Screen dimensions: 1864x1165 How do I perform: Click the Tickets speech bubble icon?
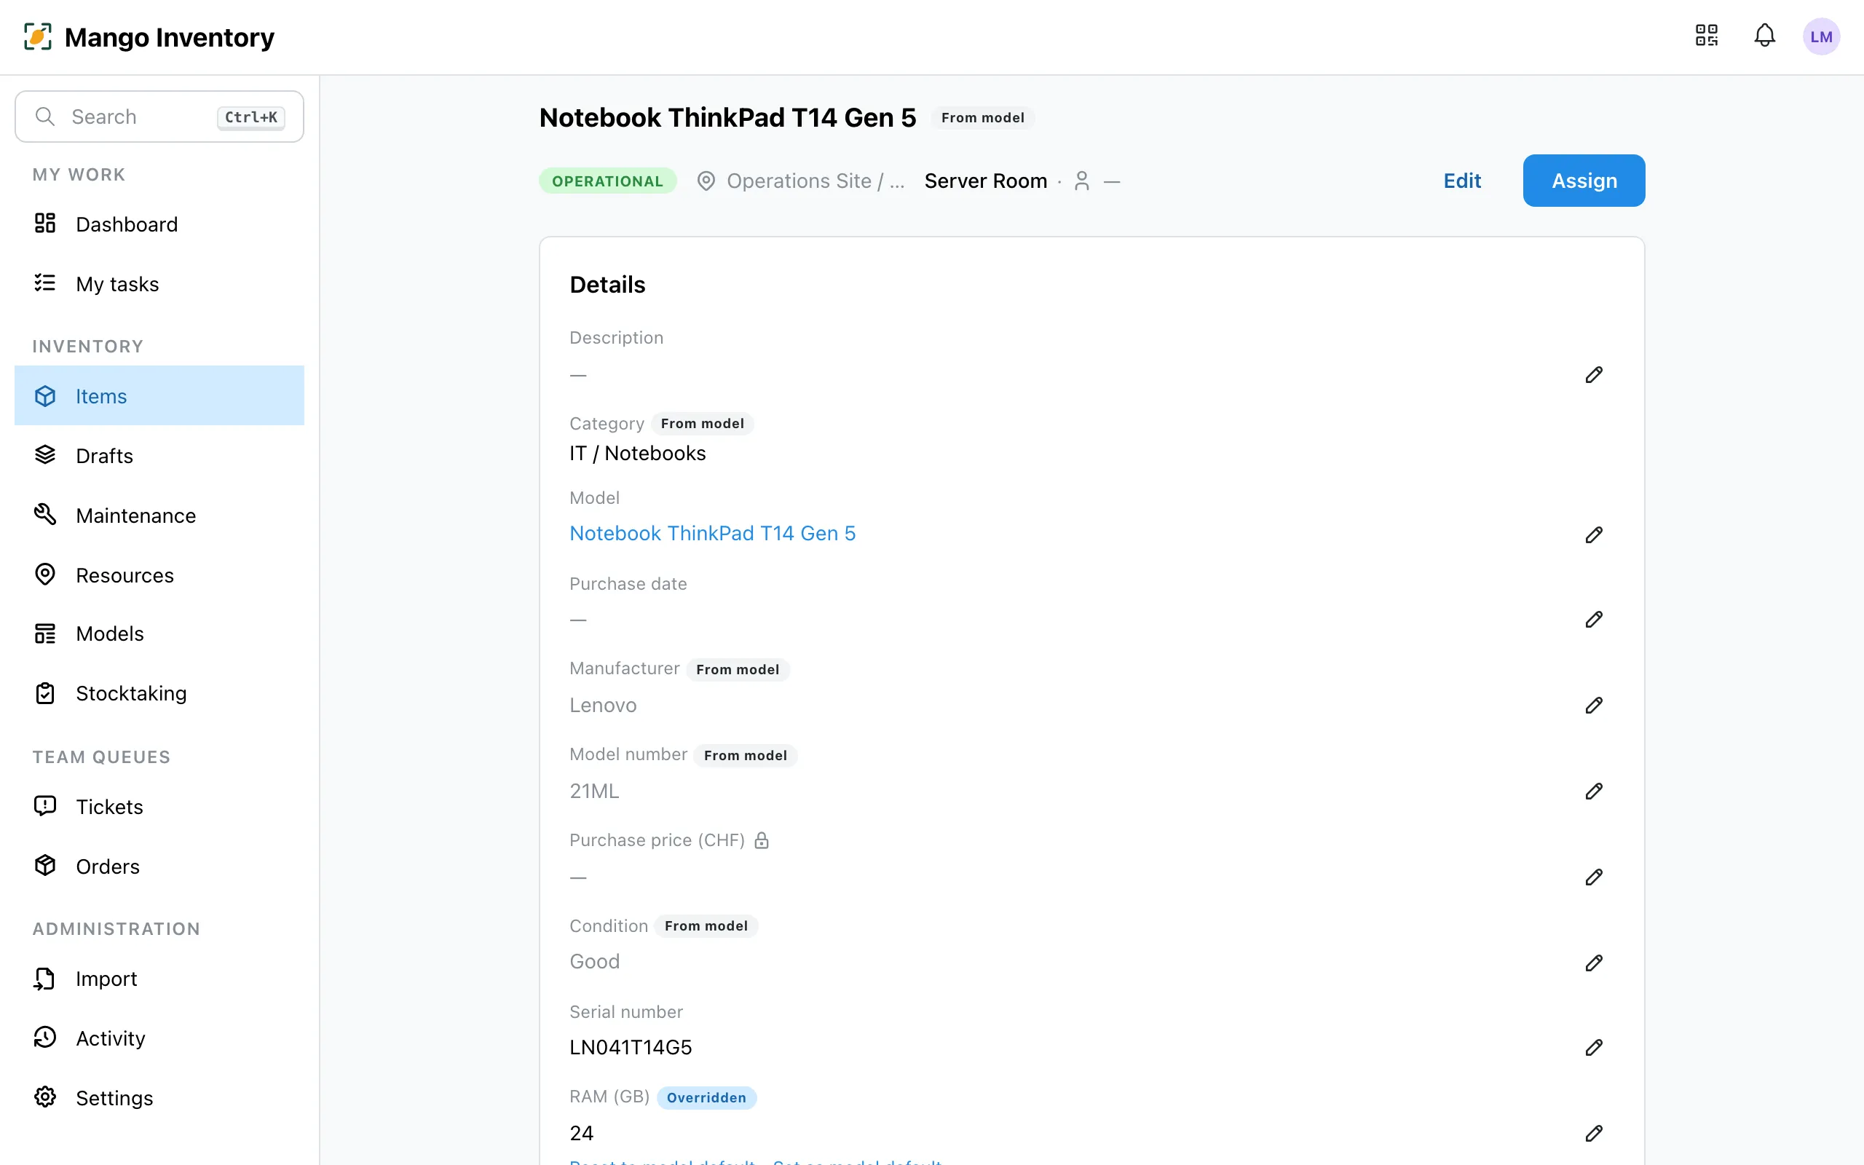pos(45,806)
